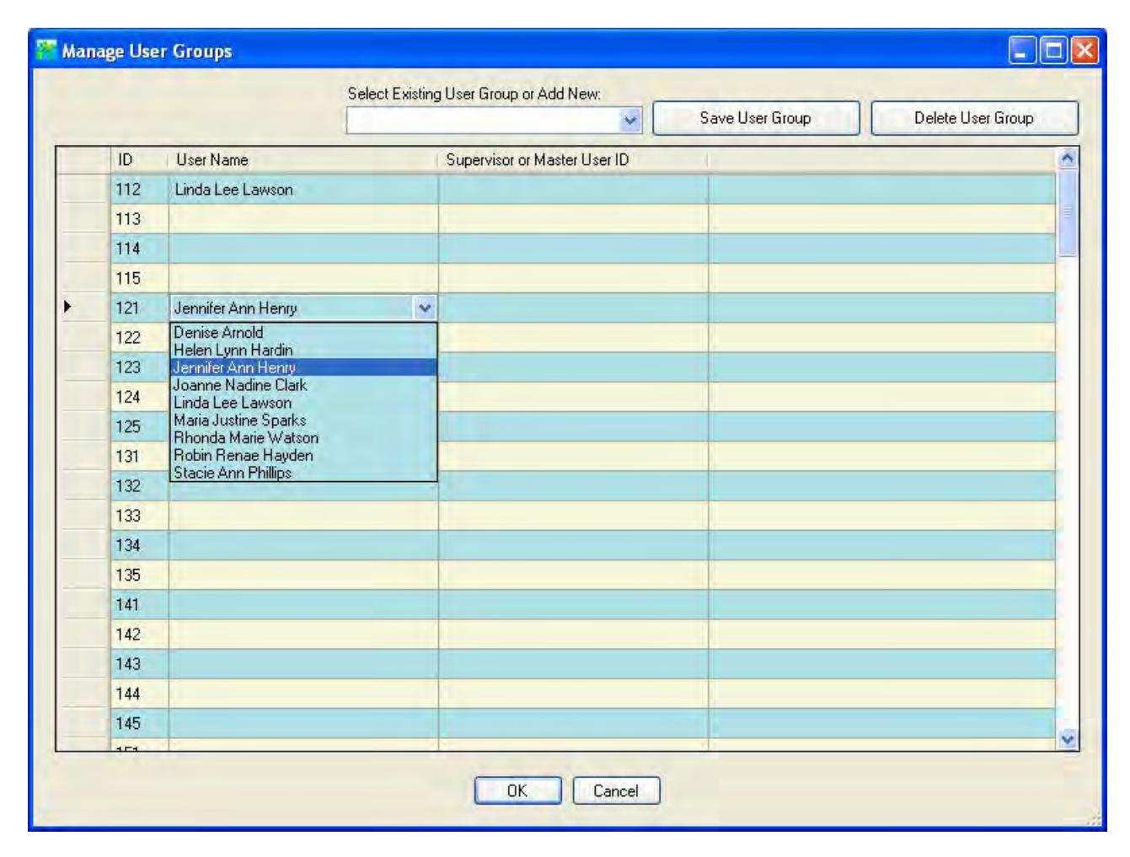This screenshot has width=1130, height=857.
Task: Click User Name cell in row 133
Action: 303,516
